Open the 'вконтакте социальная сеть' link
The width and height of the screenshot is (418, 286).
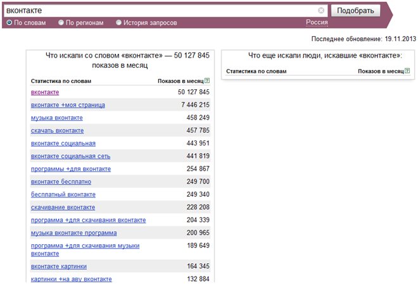(71, 156)
